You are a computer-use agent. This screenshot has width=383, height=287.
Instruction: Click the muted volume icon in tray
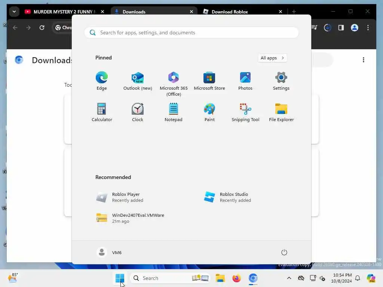coord(322,278)
